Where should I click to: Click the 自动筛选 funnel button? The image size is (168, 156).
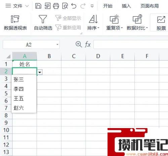pos(43,23)
